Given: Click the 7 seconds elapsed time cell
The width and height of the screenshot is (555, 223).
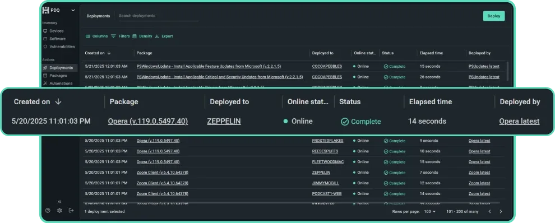Looking at the screenshot, I should 429,173.
